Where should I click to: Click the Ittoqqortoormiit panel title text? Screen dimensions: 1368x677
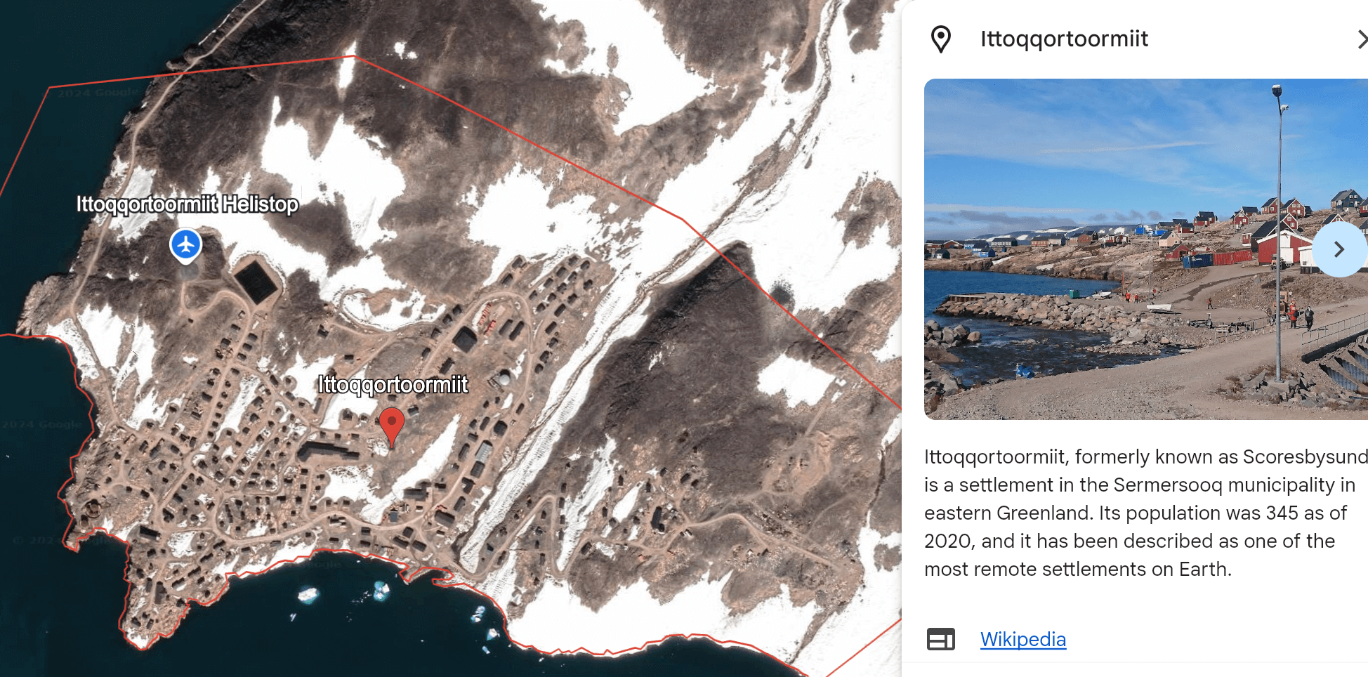1064,39
